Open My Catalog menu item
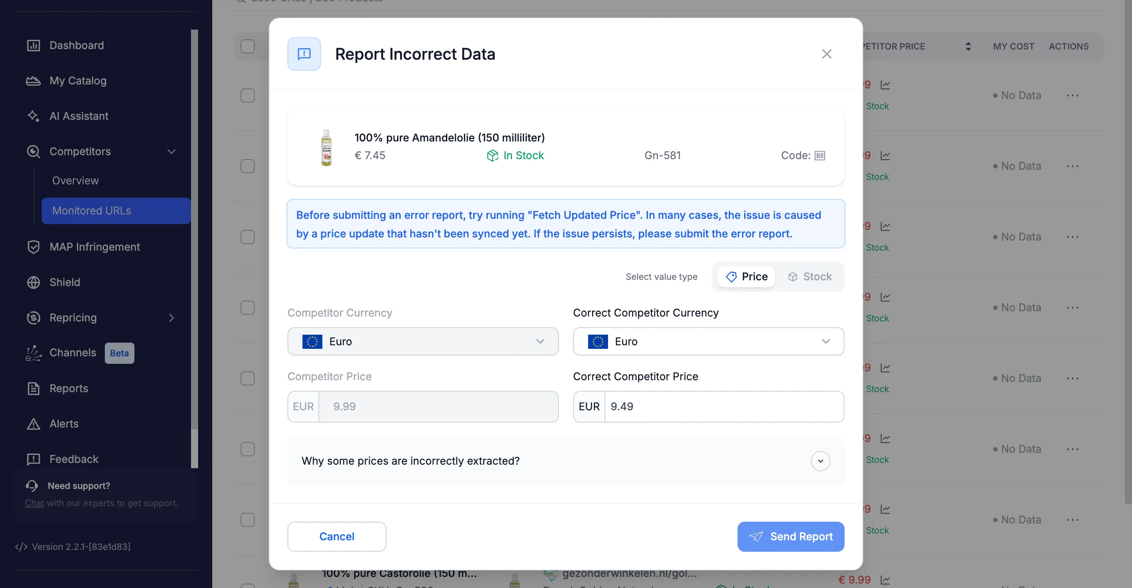This screenshot has width=1132, height=588. pos(78,80)
